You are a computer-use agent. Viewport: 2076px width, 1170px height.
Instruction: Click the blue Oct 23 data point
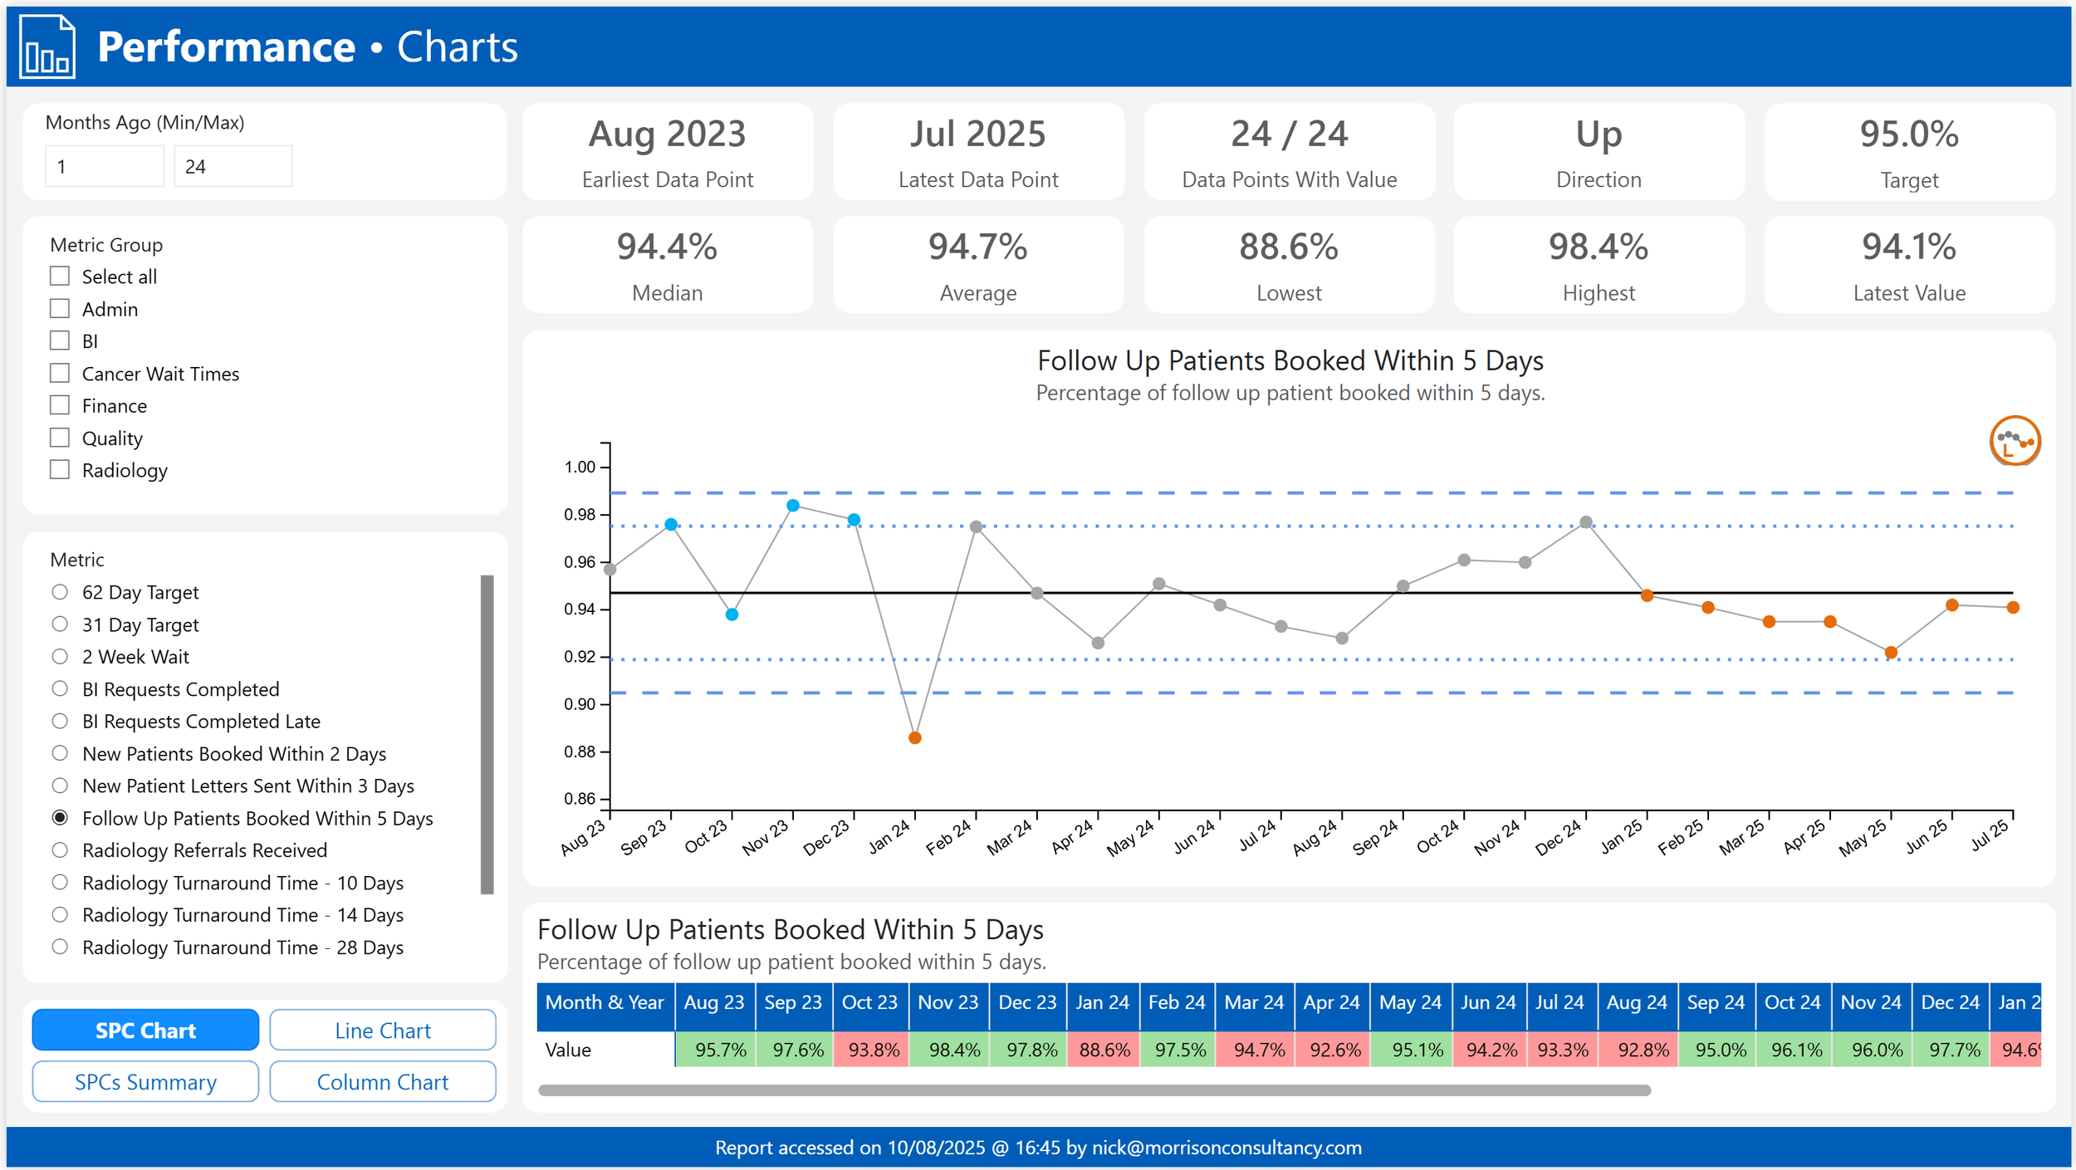[732, 614]
